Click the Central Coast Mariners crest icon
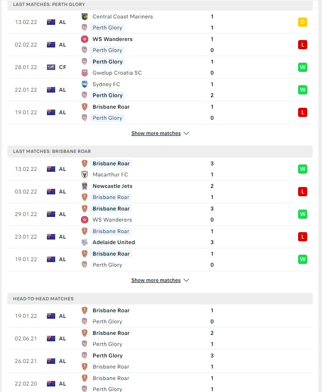 (x=85, y=17)
